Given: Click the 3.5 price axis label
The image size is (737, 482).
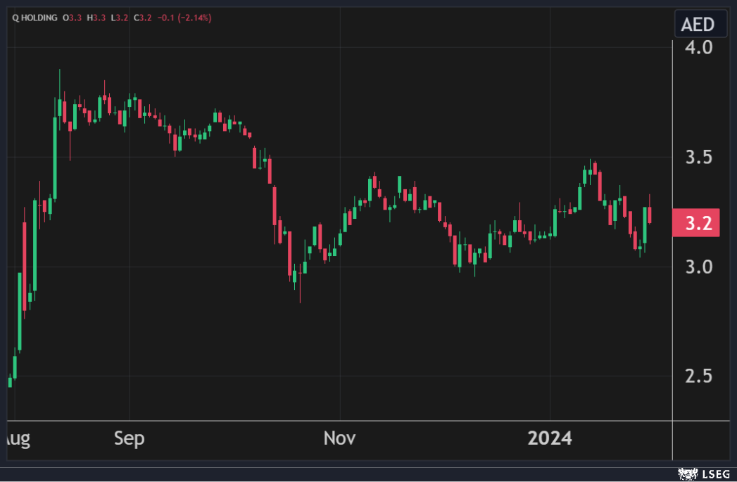Looking at the screenshot, I should (698, 157).
